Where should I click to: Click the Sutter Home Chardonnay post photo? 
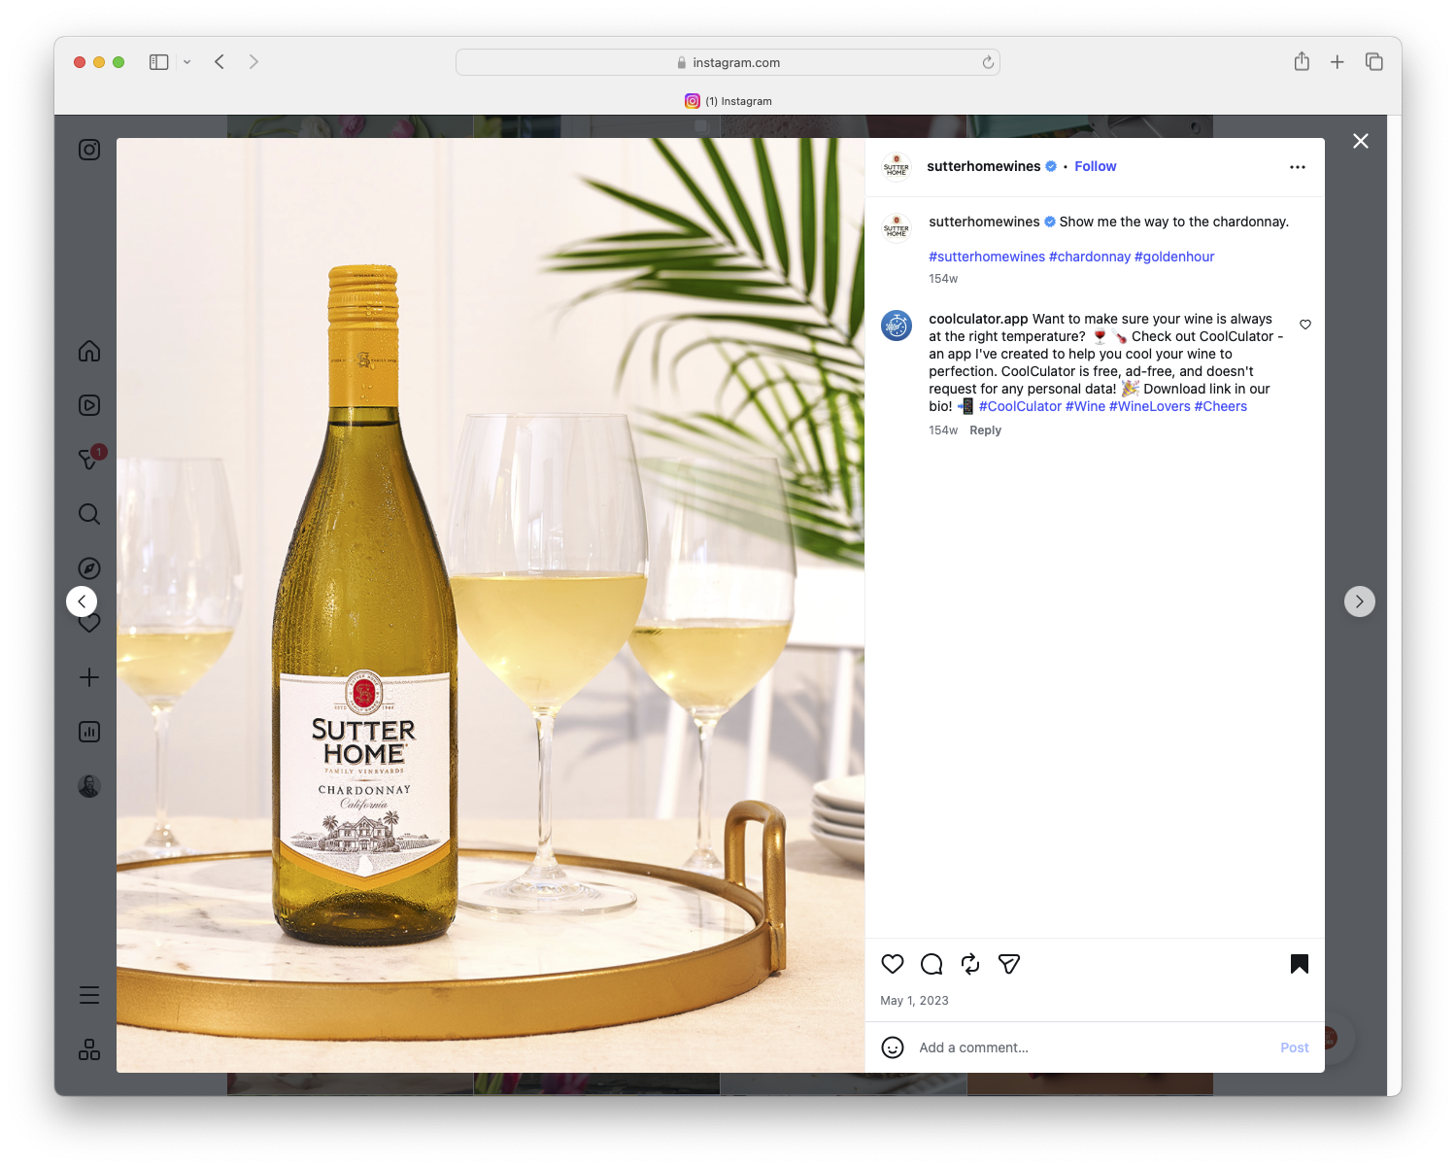[491, 605]
